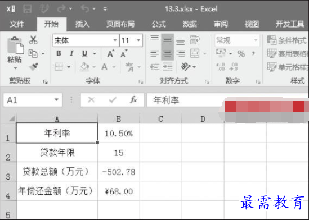Switch to the 审阅 Review tab

click(x=221, y=24)
